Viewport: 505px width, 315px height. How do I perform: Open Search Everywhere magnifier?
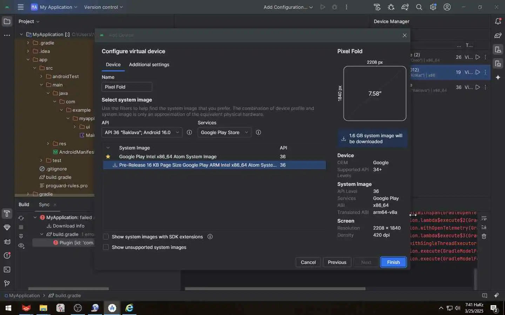point(419,7)
